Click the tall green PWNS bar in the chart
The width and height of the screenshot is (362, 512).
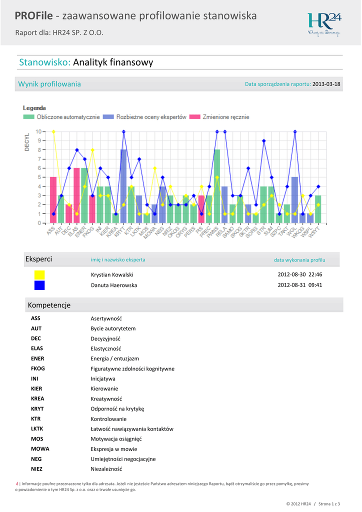coord(217,186)
